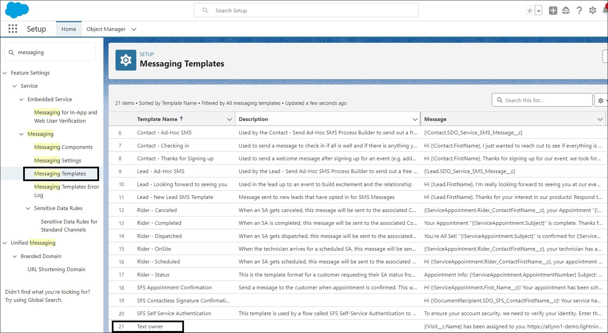Click the Favorites star icon
Screen dimensions: 608x333
click(x=530, y=10)
